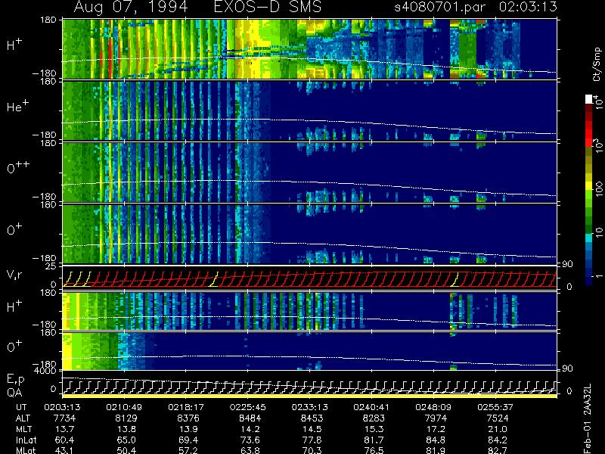
Task: Click the 'O++' panel label
Action: click(x=17, y=168)
